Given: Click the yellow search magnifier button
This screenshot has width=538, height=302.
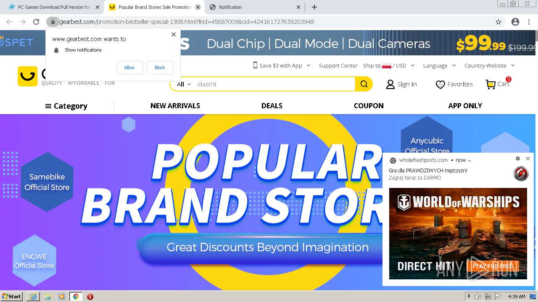Looking at the screenshot, I should pyautogui.click(x=364, y=84).
